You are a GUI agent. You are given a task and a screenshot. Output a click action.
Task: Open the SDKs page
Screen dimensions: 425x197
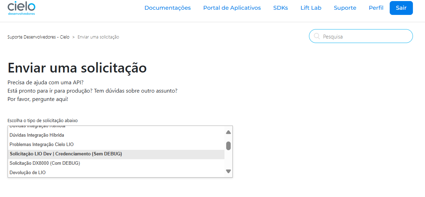click(281, 8)
